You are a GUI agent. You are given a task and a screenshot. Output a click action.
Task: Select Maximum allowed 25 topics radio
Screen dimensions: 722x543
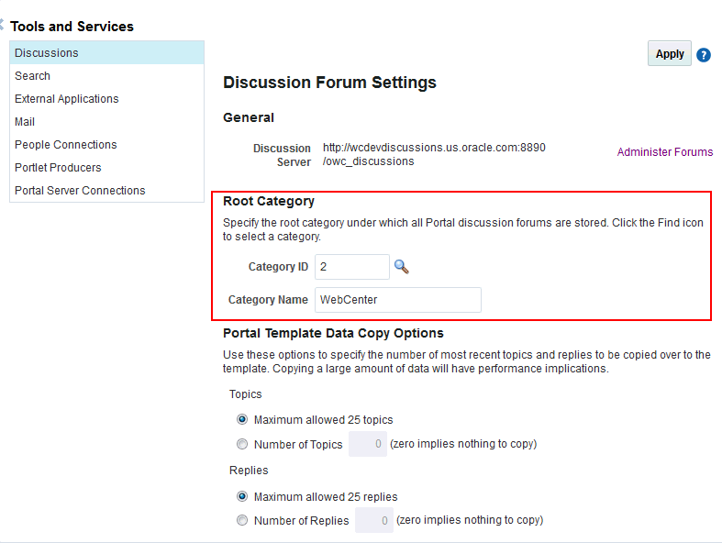[242, 419]
